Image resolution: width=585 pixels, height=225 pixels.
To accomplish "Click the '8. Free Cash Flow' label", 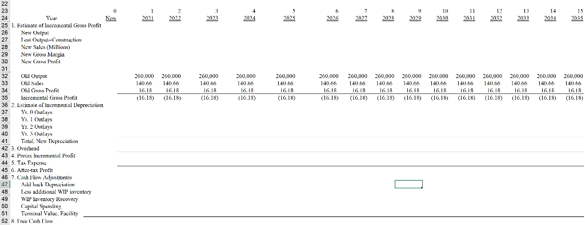I will (x=32, y=221).
